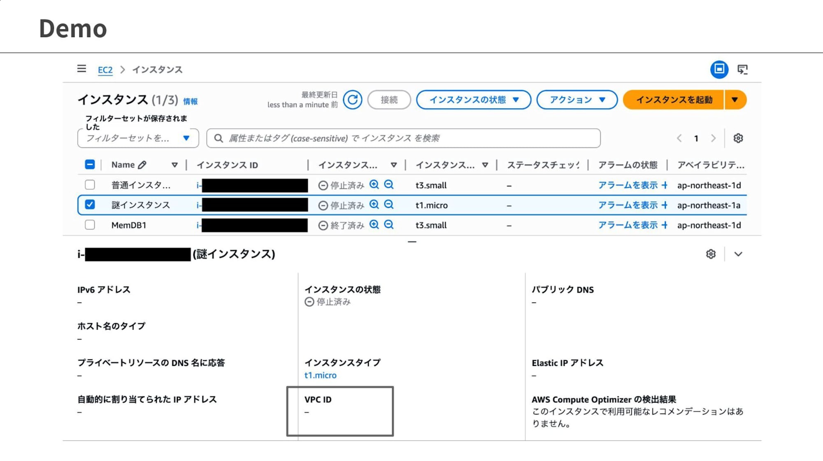Screen dimensions: 823x461
Task: Uncheck the 謎インスタンス row checkbox
Action: [90, 205]
